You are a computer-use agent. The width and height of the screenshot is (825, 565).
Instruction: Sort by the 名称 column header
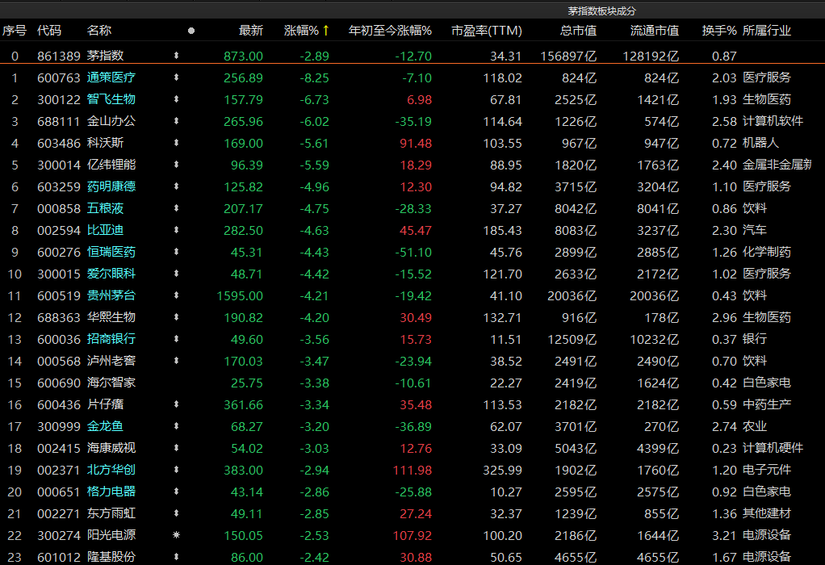click(x=99, y=31)
